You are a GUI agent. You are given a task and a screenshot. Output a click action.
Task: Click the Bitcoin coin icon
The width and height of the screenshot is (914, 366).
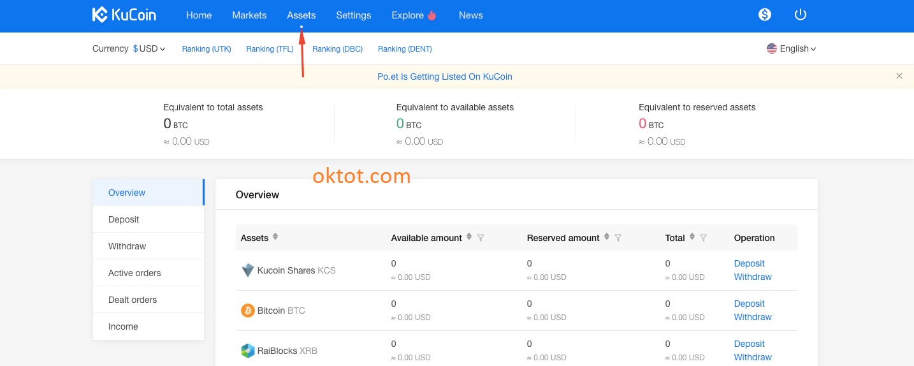click(x=248, y=311)
